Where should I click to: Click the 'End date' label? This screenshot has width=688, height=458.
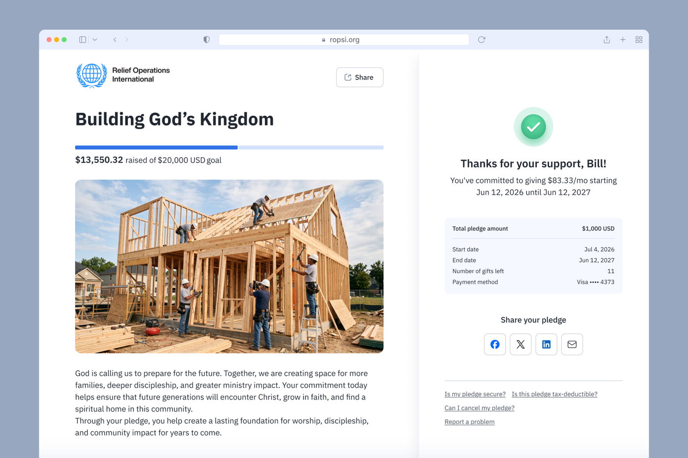(464, 260)
